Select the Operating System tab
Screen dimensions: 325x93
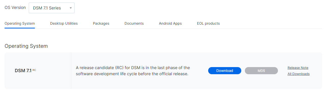coord(20,23)
